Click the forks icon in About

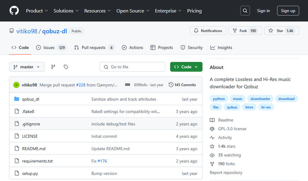point(212,164)
